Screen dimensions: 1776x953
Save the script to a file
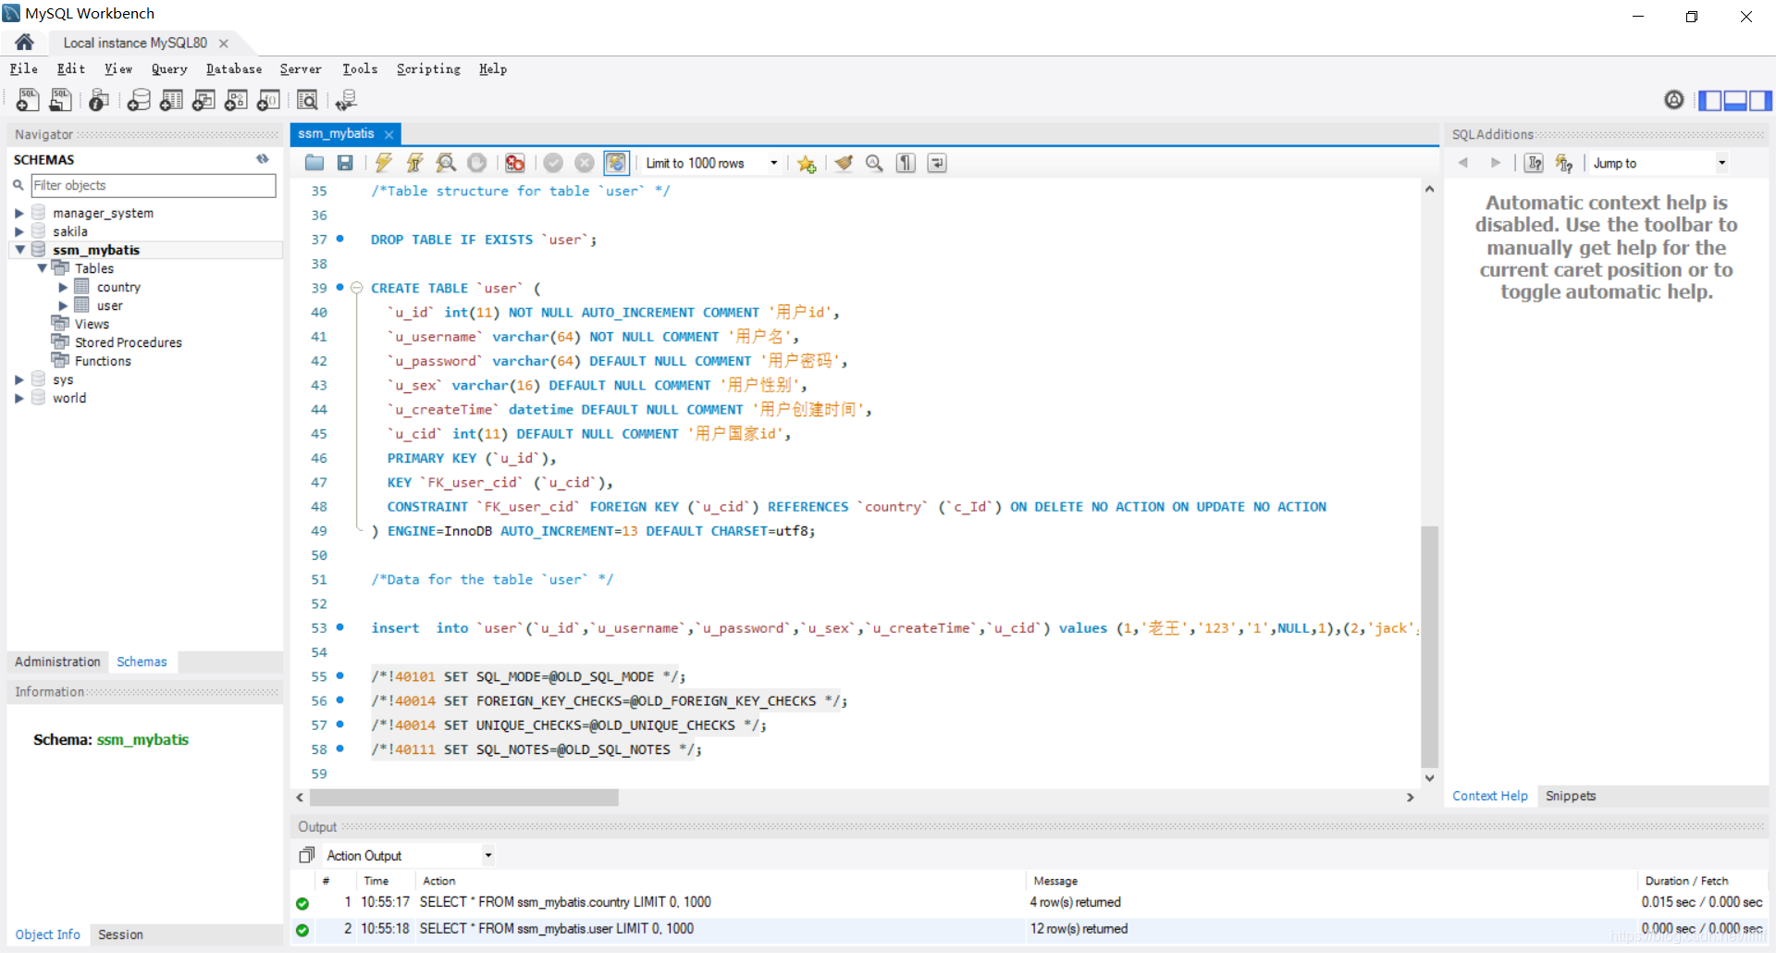tap(345, 163)
